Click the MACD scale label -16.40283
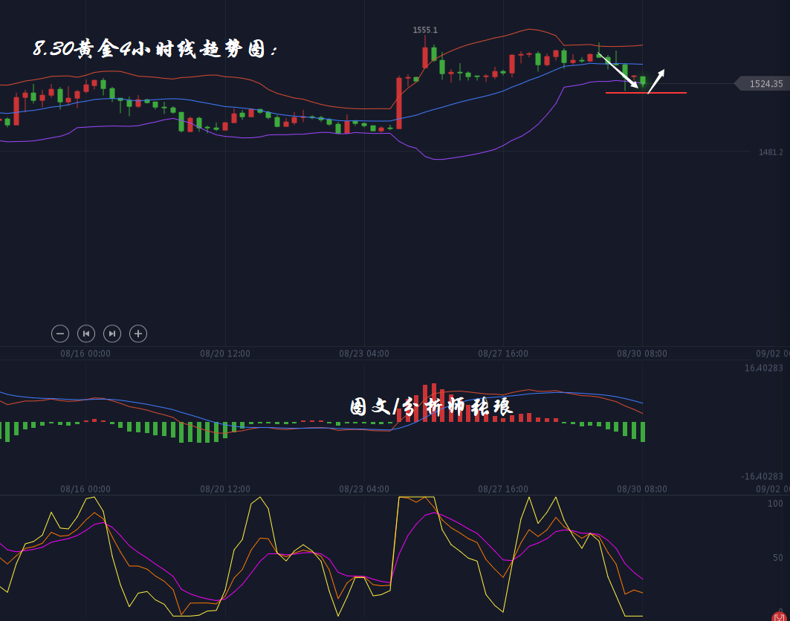This screenshot has height=621, width=790. (762, 476)
